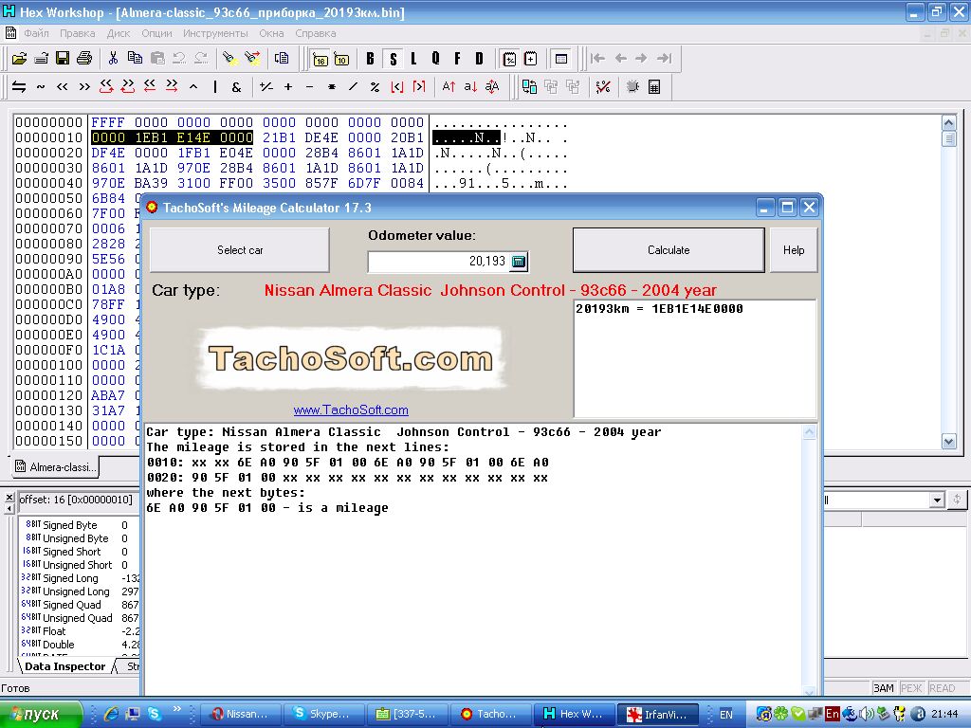Apply inverse bits tilde operation
This screenshot has height=728, width=971.
coord(41,87)
